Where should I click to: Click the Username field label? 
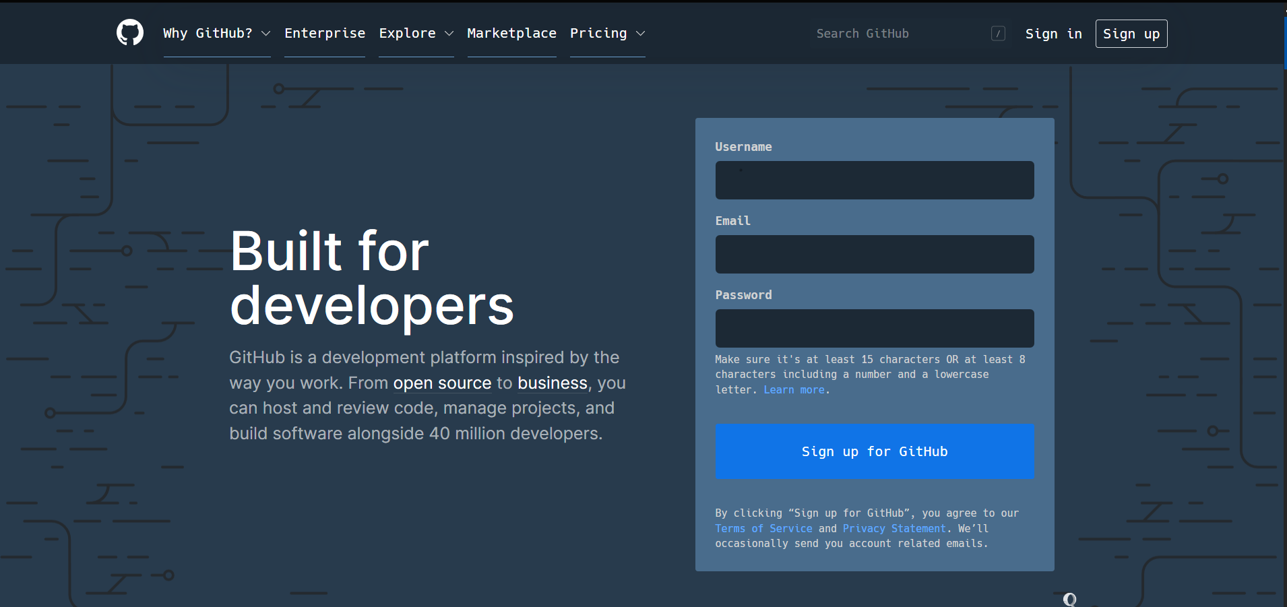744,147
